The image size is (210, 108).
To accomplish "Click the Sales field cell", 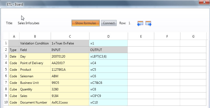I will coord(35,96).
